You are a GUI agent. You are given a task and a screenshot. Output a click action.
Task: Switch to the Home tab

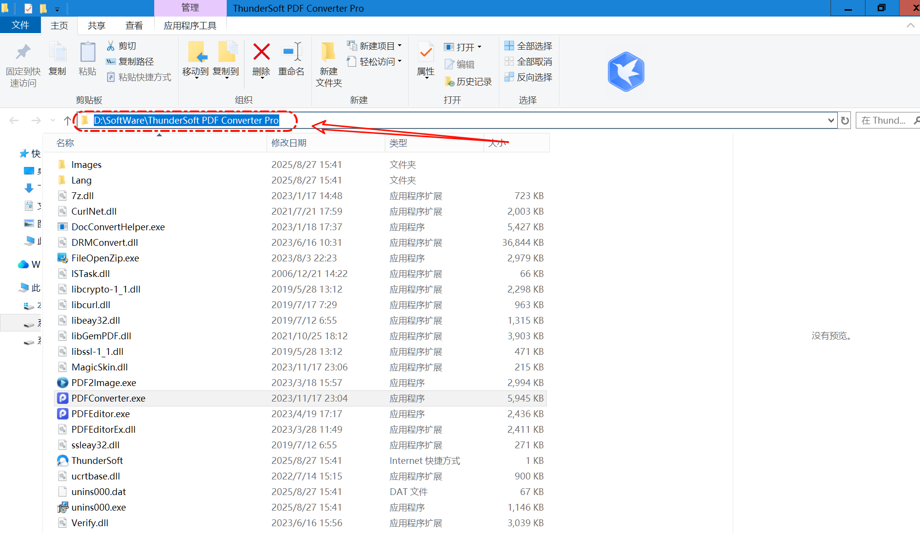59,25
